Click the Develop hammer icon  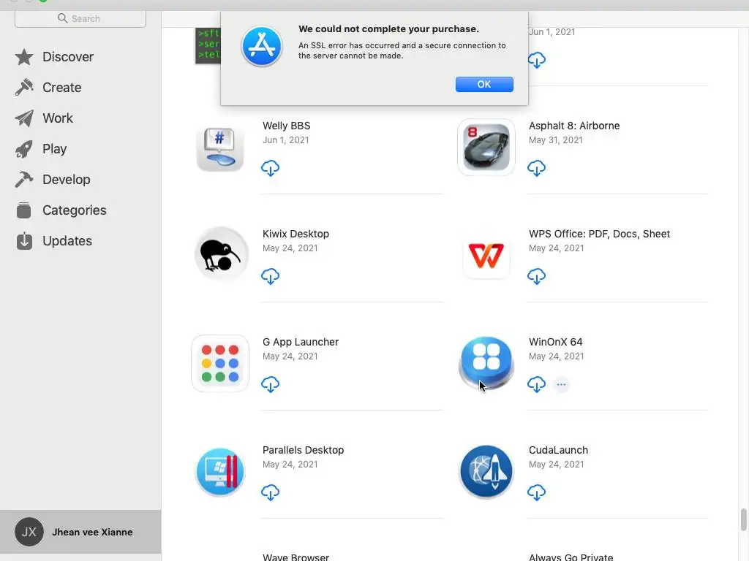click(24, 180)
